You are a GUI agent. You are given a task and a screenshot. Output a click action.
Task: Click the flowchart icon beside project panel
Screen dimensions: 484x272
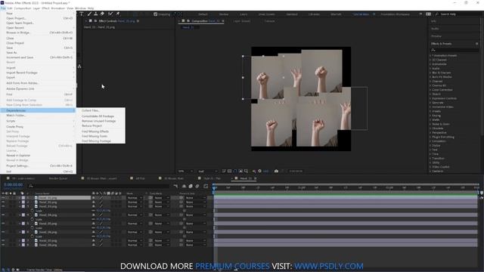click(79, 66)
